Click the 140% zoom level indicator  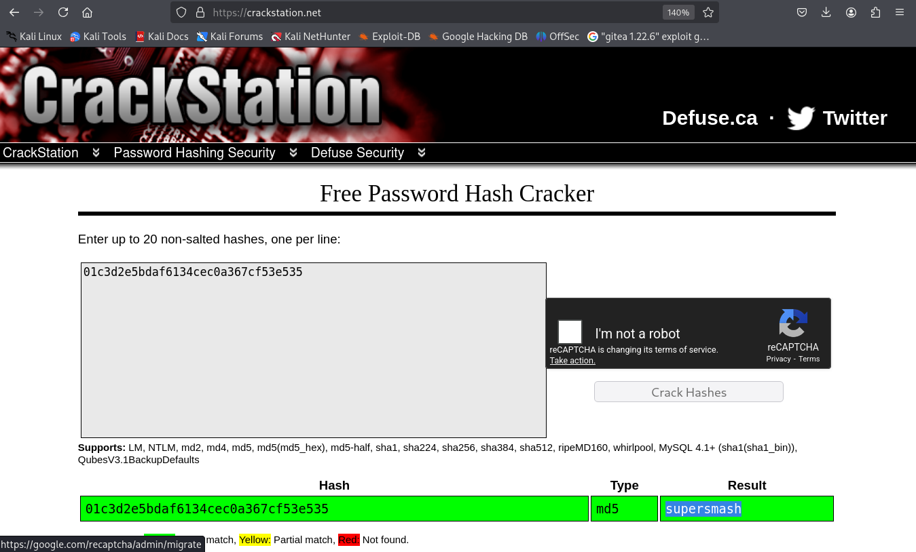[678, 12]
